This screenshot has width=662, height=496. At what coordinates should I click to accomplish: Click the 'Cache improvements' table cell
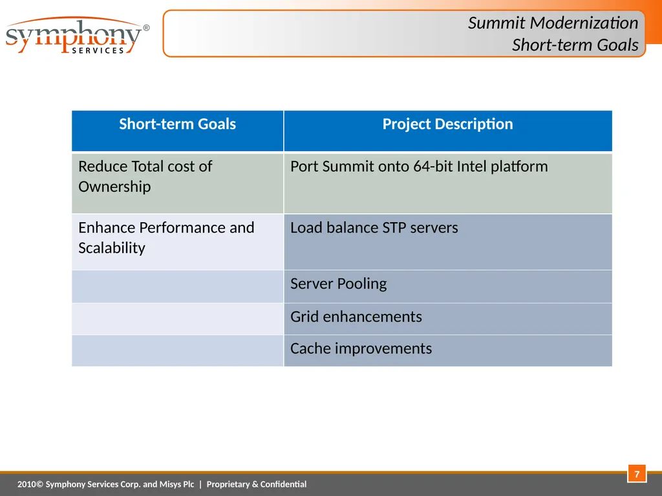tap(448, 351)
